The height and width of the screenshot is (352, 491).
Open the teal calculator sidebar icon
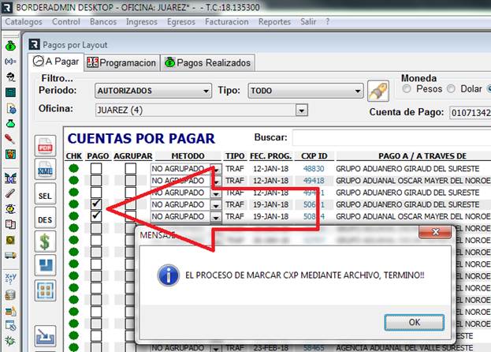click(x=11, y=92)
